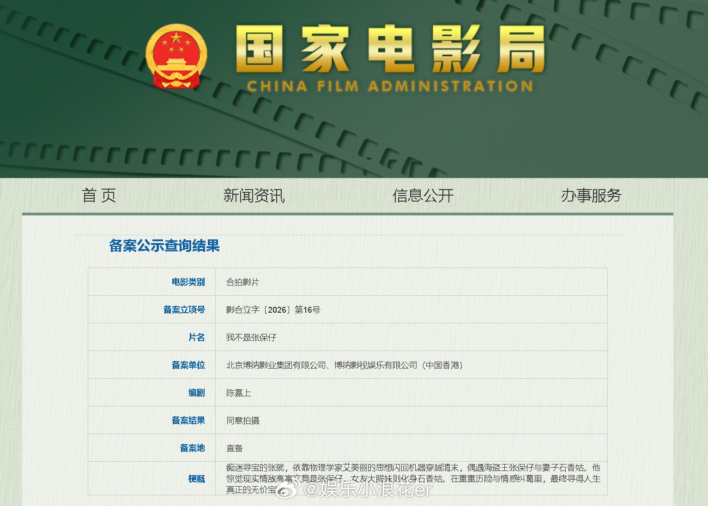Image resolution: width=708 pixels, height=506 pixels.
Task: Open the 办事服务 navigation tab
Action: (x=591, y=196)
